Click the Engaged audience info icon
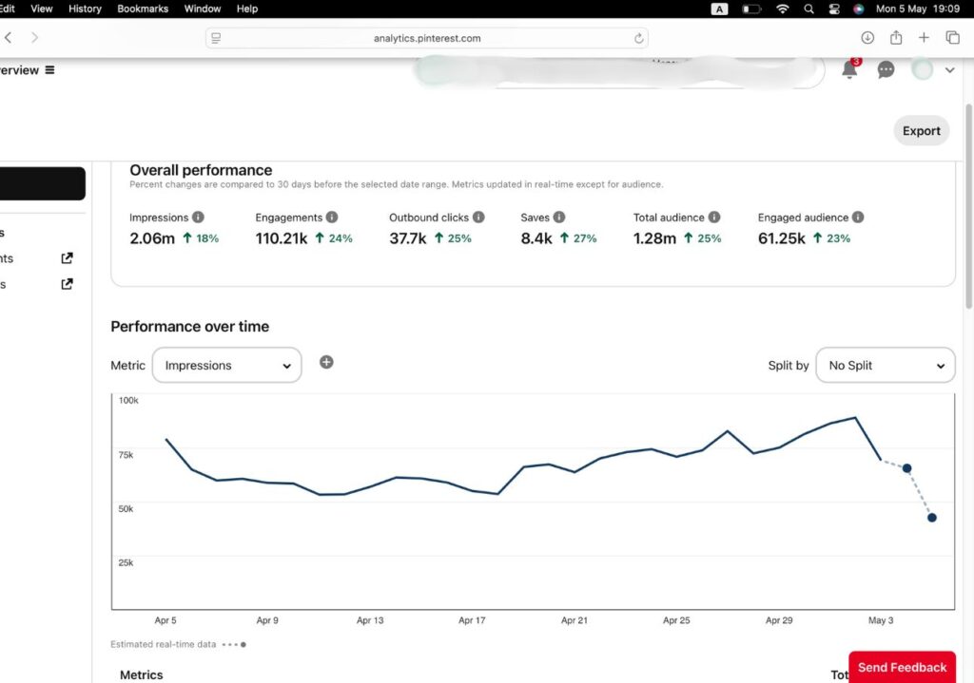The height and width of the screenshot is (683, 974). pos(858,218)
